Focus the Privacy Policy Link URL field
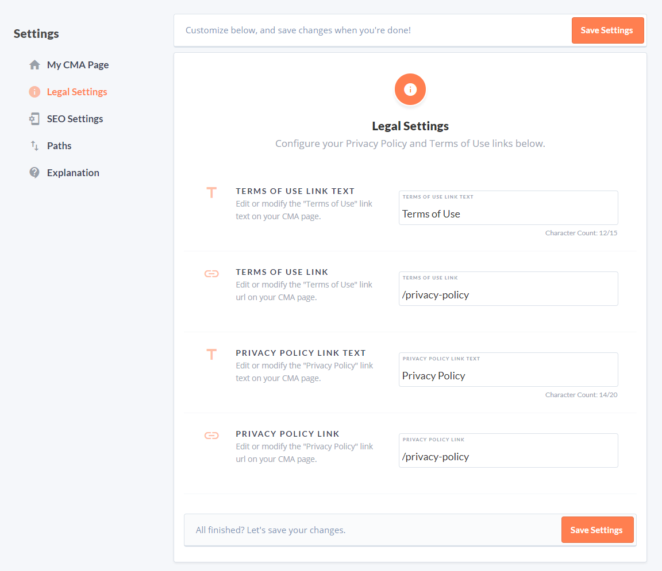The image size is (662, 571). (509, 451)
